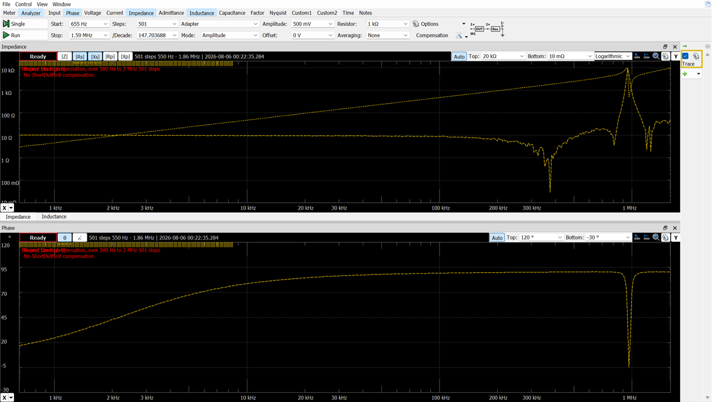Click Auto in the Impedance plot toolbar
712x402 pixels.
tap(459, 57)
